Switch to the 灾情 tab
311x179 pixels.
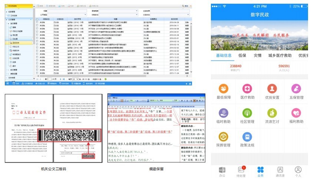(x=258, y=55)
